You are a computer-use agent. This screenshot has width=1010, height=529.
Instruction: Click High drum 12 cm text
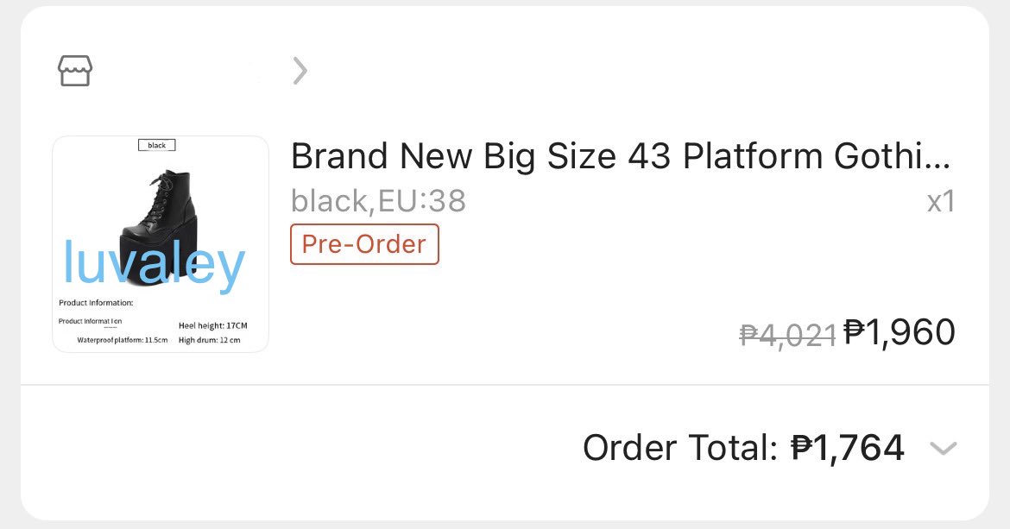[210, 340]
